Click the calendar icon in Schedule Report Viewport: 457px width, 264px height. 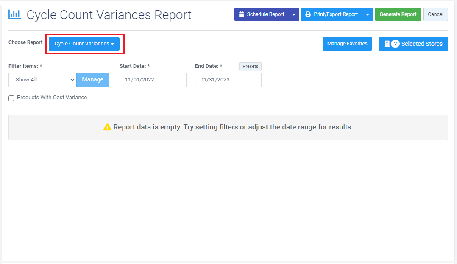click(x=241, y=14)
